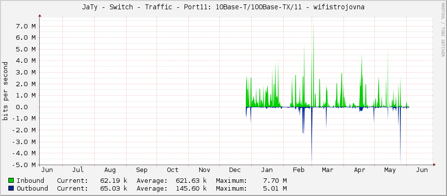Viewport: 447px width, 196px height.
Task: Click the 0.0 y-axis label
Action: point(22,107)
